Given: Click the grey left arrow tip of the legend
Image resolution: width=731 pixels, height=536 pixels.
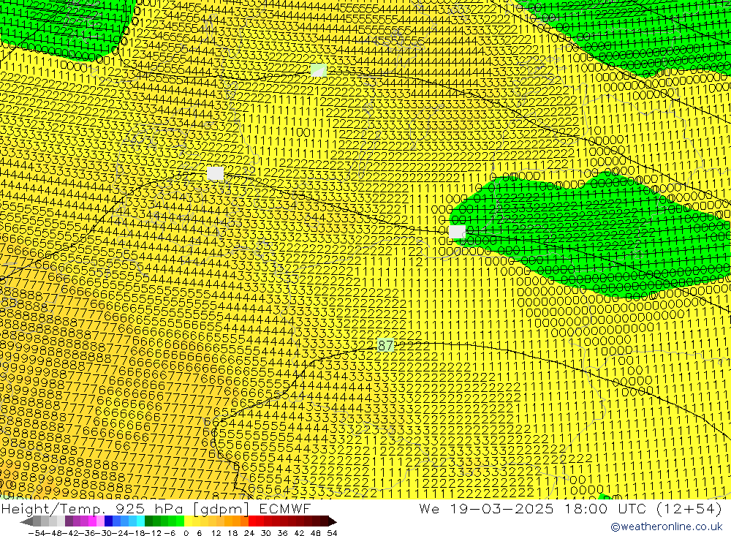Looking at the screenshot, I should pos(26,521).
